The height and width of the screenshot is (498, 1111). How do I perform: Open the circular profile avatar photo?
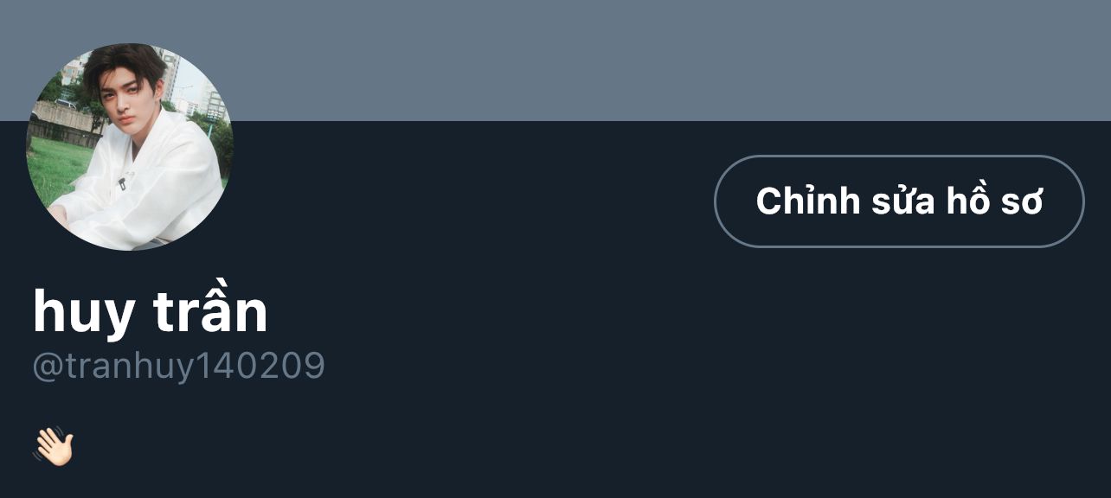[x=130, y=147]
